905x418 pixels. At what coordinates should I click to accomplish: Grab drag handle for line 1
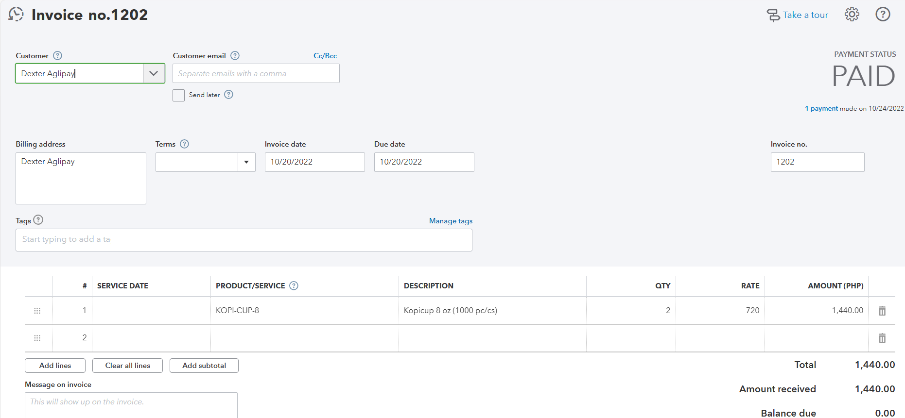click(37, 311)
